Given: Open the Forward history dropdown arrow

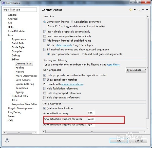Looking at the screenshot, I should coord(143,10).
